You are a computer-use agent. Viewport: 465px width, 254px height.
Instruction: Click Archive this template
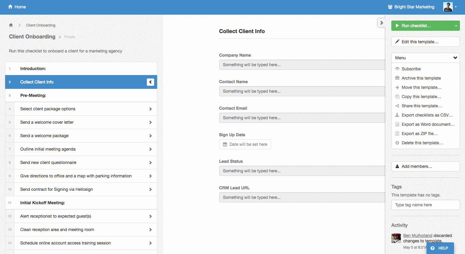coord(421,78)
